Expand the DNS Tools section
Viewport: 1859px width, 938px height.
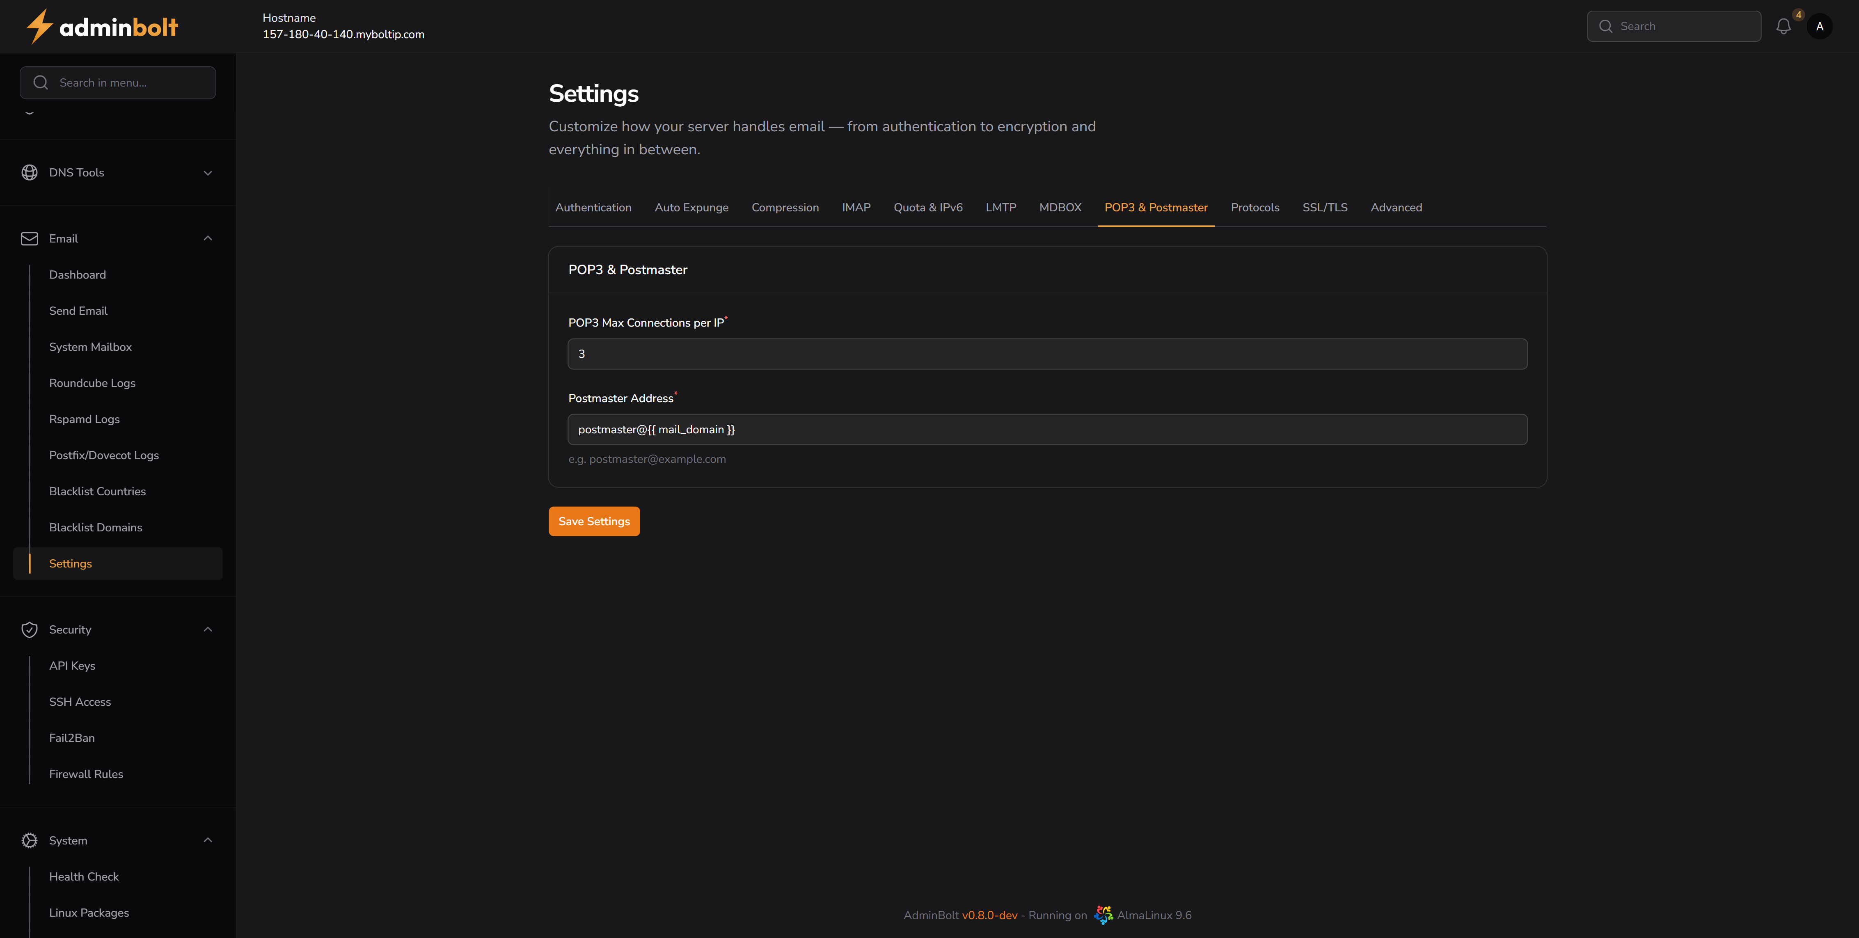[208, 172]
